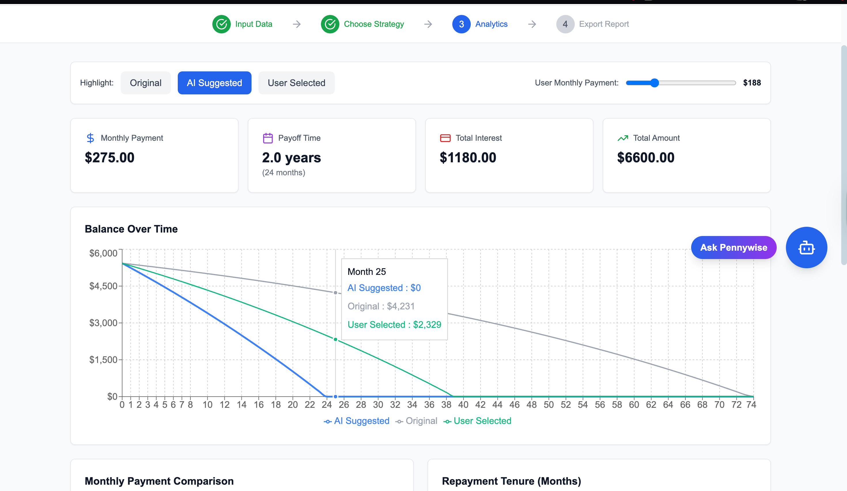Click the Analytics step 3 circle

pos(461,24)
